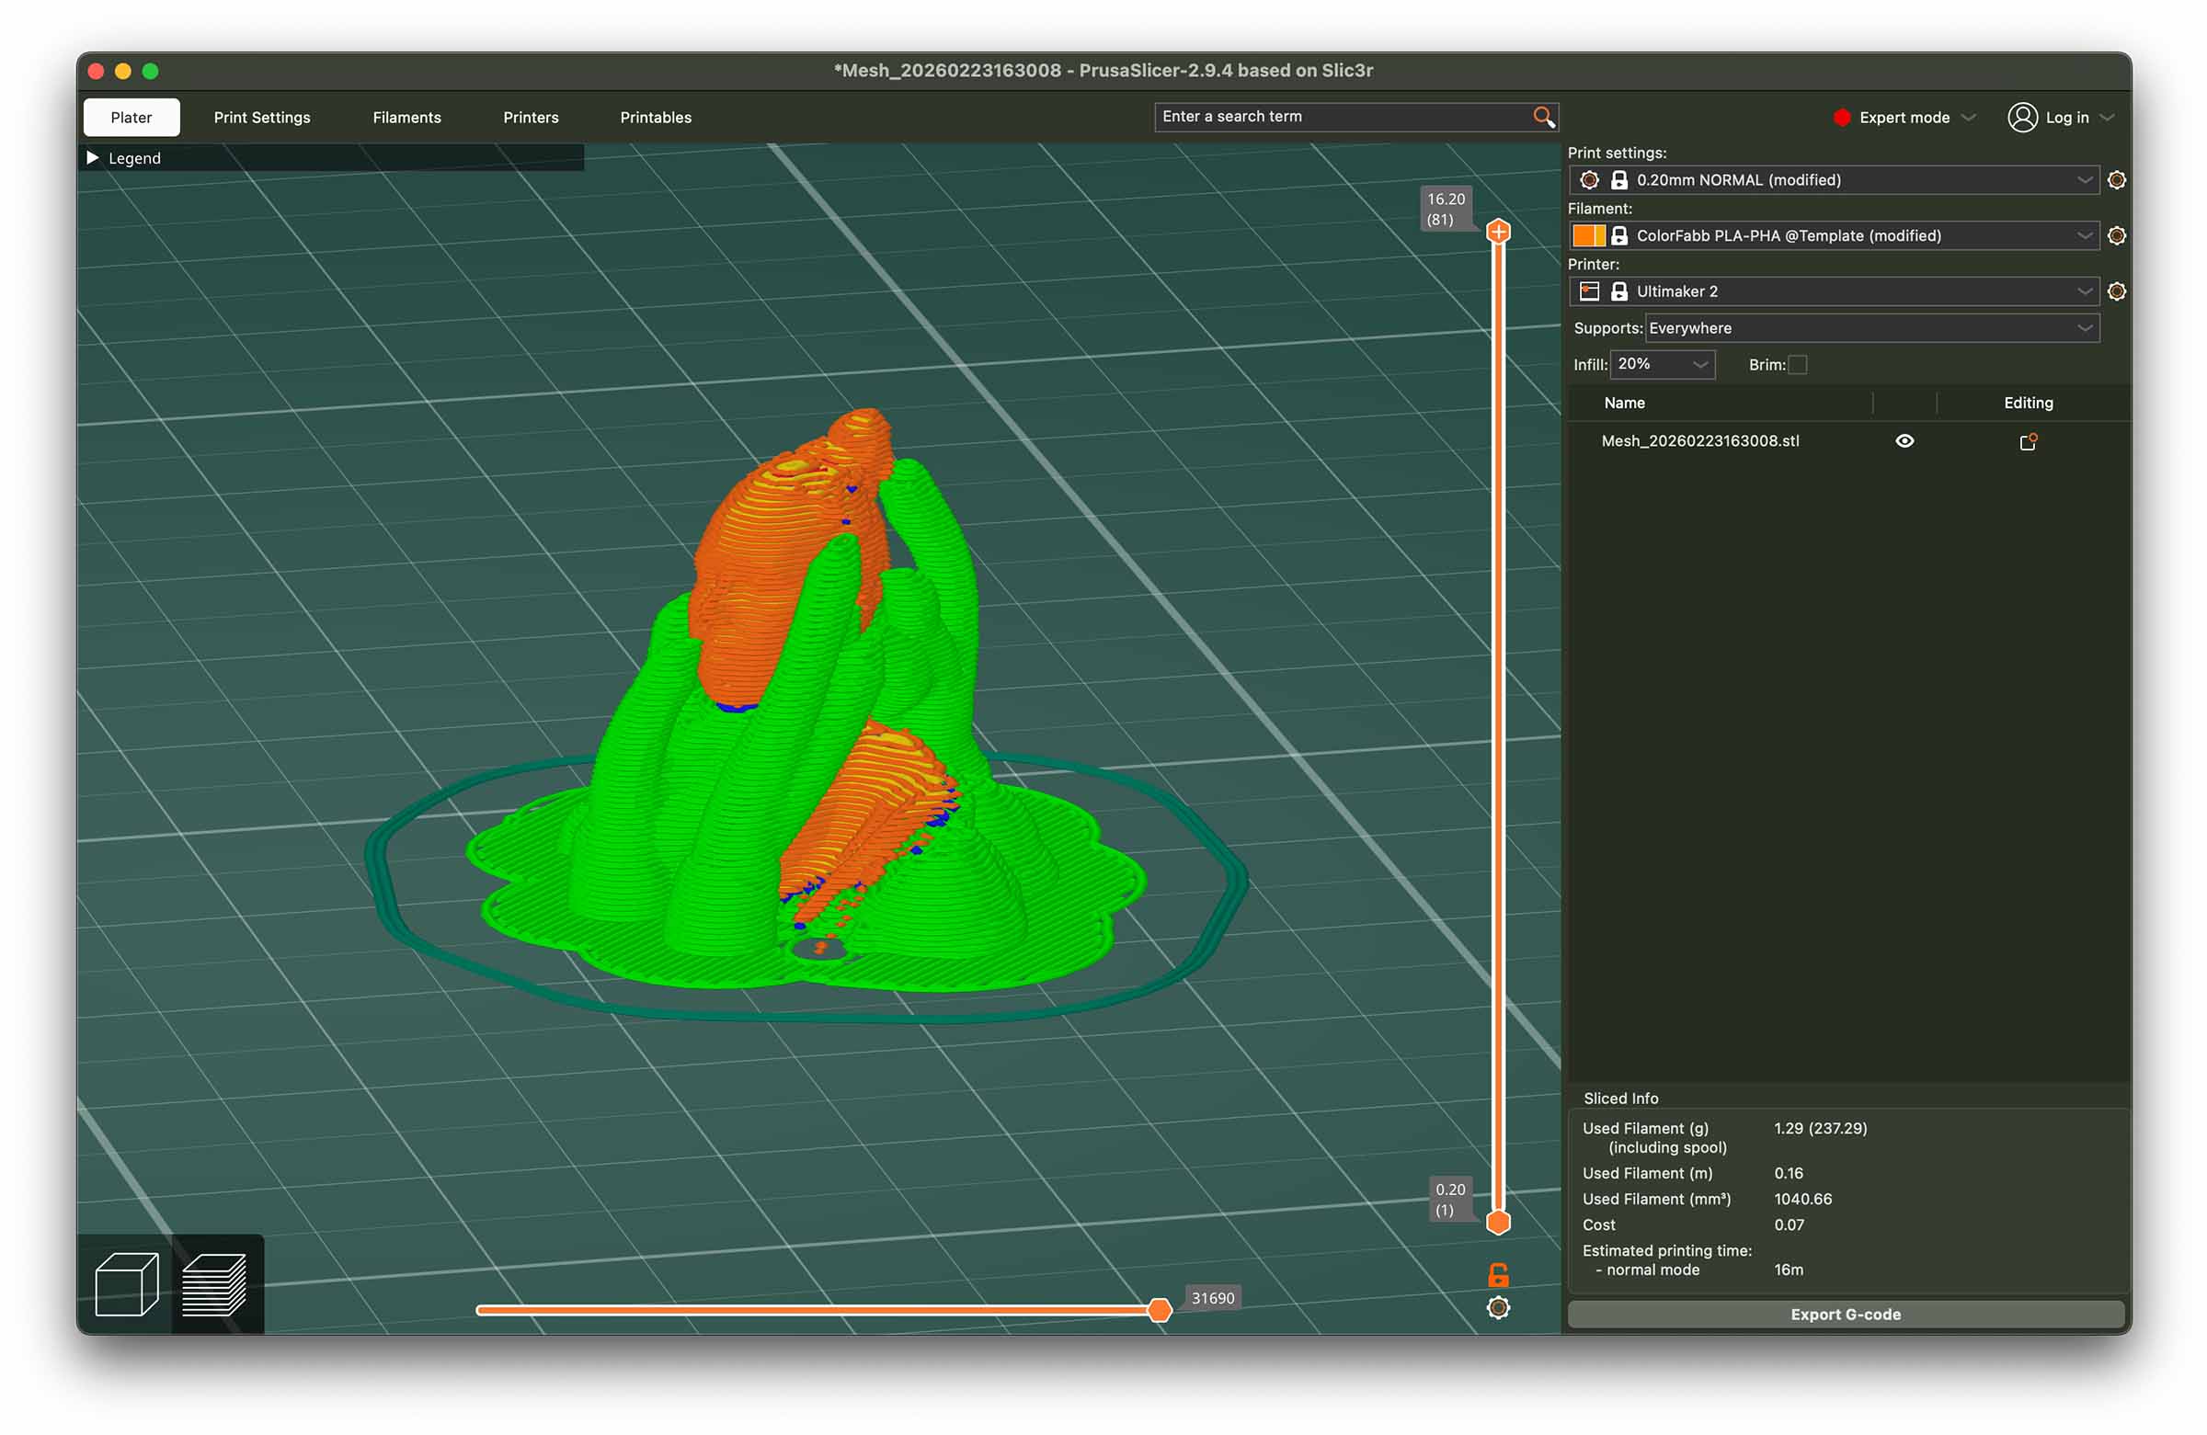The image size is (2207, 1435).
Task: Open layer slider settings cog
Action: 1498,1308
